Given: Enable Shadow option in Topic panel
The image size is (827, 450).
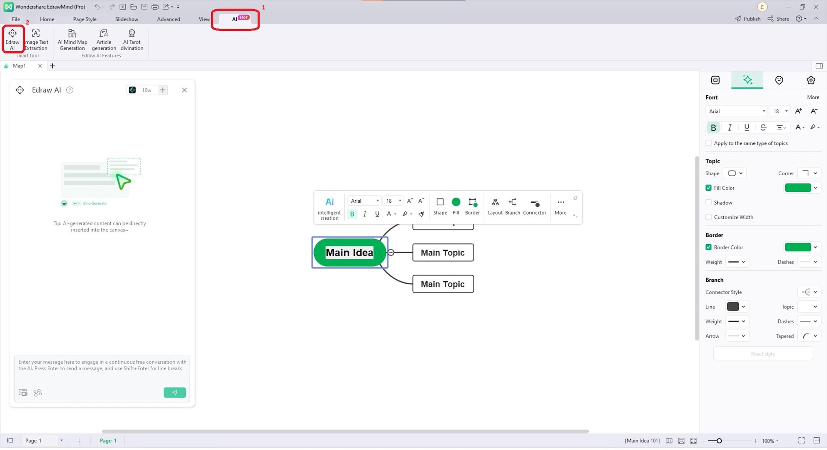Looking at the screenshot, I should pyautogui.click(x=708, y=202).
